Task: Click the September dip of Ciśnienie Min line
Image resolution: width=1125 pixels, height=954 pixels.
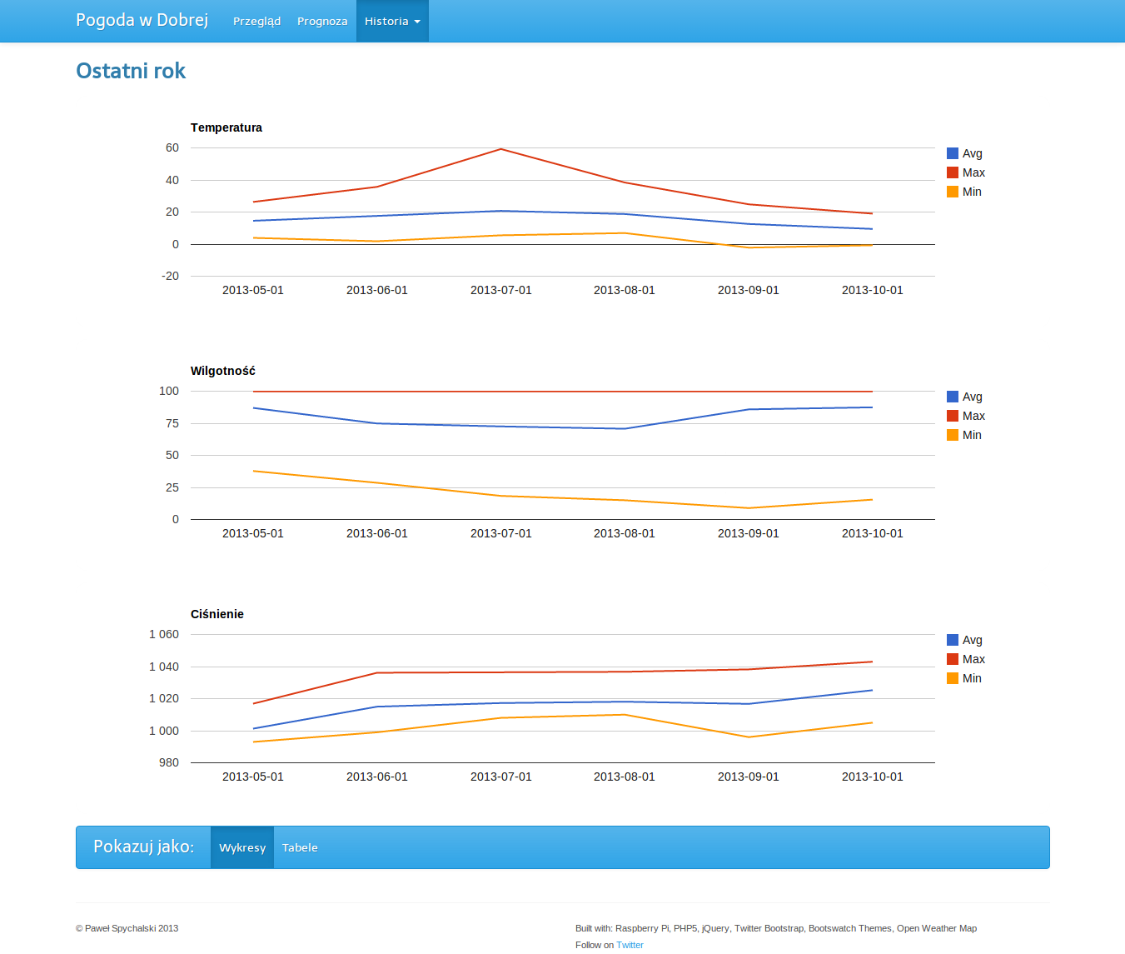Action: tap(749, 737)
